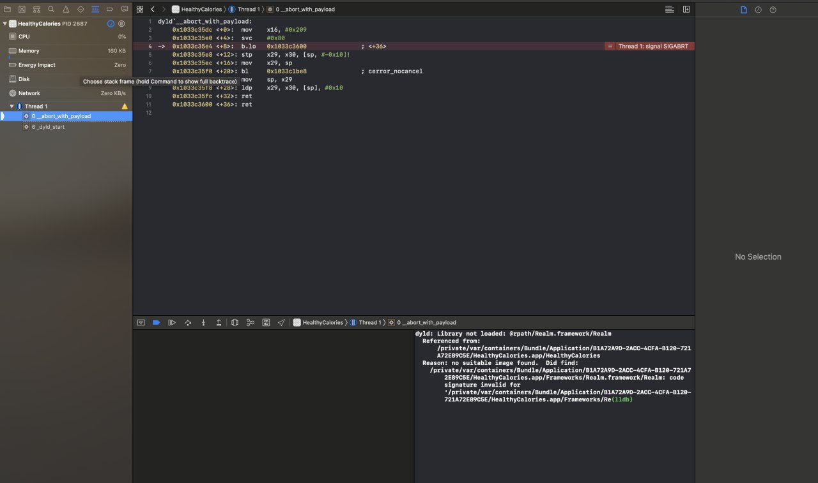The image size is (818, 483).
Task: Open the Breakpoint navigator
Action: (x=110, y=10)
